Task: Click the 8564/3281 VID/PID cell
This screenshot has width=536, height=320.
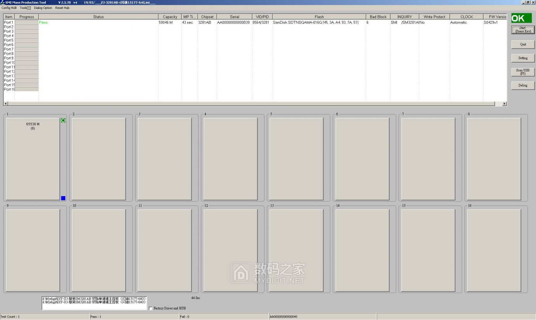Action: (x=261, y=23)
